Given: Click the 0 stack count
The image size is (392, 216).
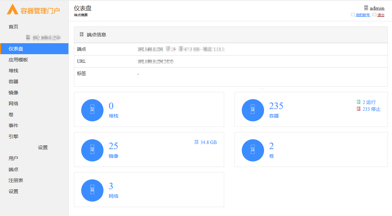Looking at the screenshot, I should [x=111, y=106].
